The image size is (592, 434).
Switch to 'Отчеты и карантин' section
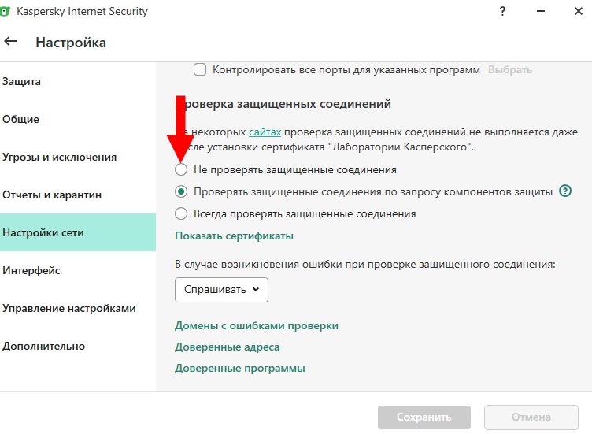click(x=52, y=195)
